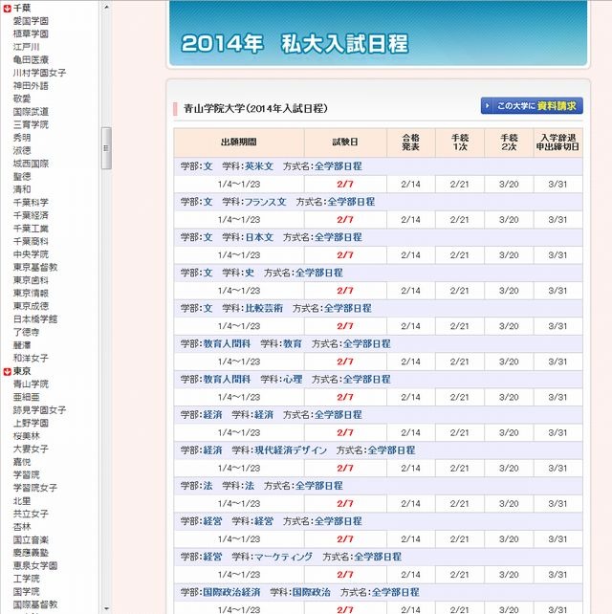Click the 心理 department link
Screen dimensions: 612x614
(293, 379)
